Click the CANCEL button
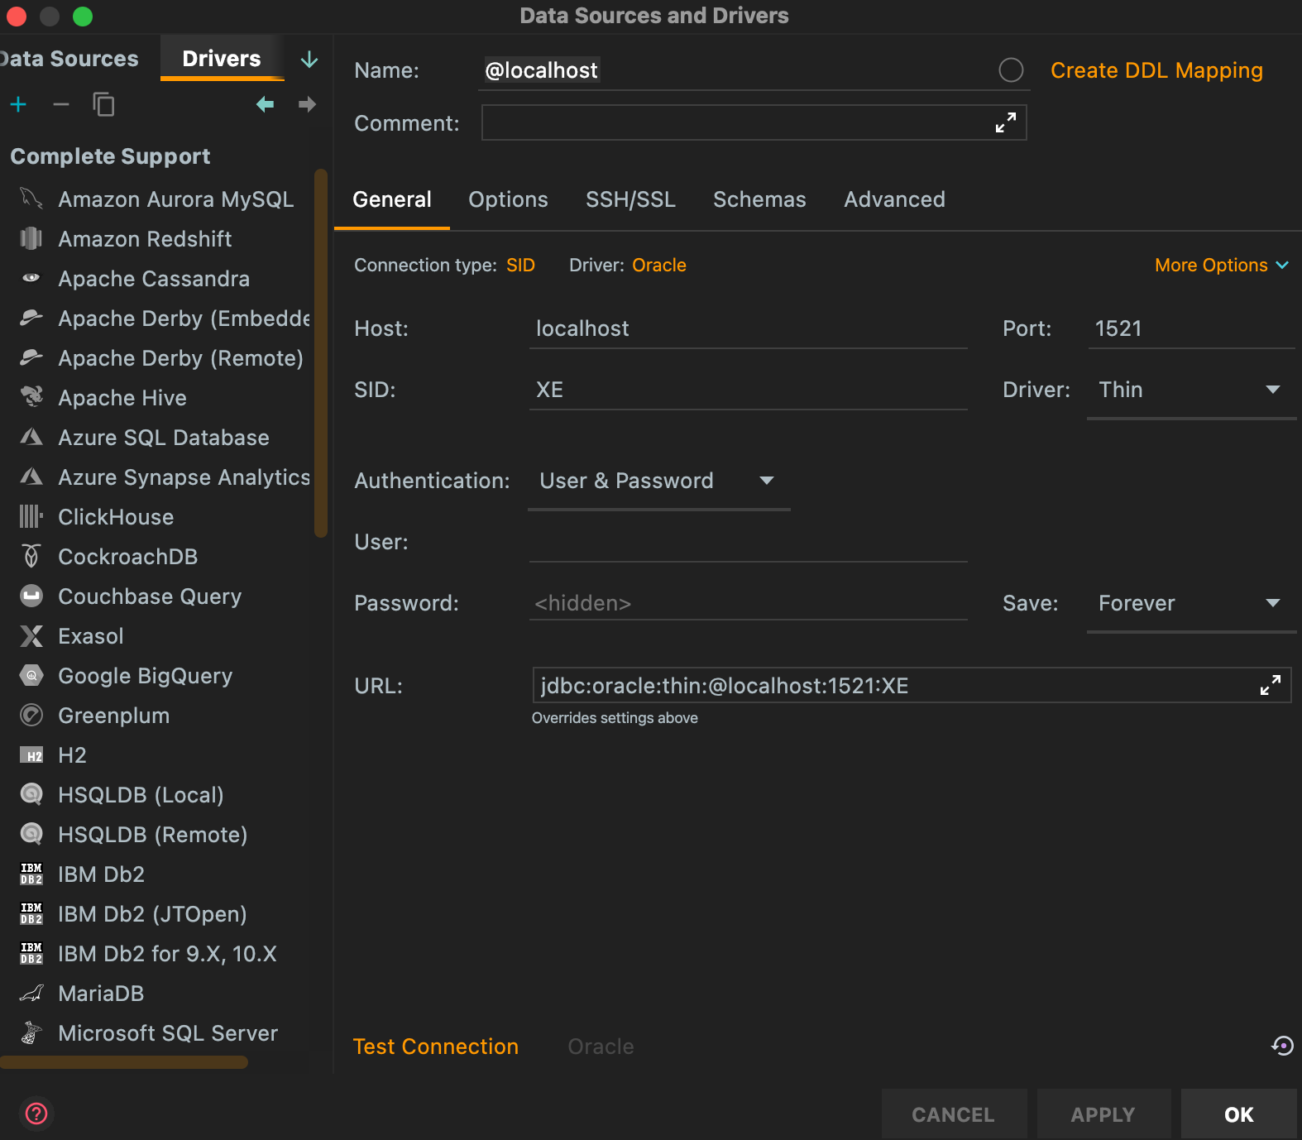 click(954, 1114)
